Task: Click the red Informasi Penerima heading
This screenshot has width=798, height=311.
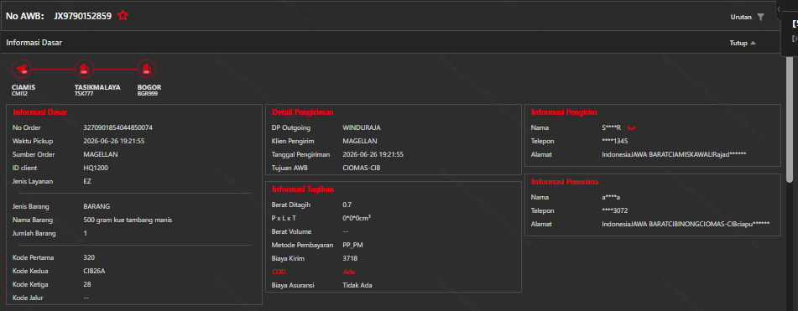Action: (x=565, y=181)
